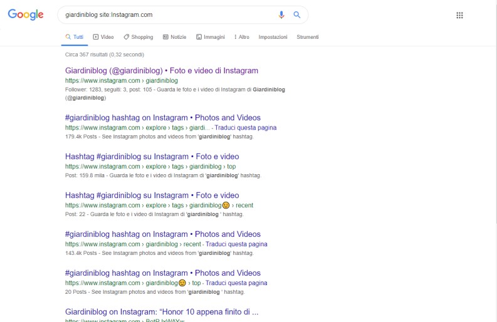The image size is (497, 322).
Task: Open the Google apps grid
Action: click(459, 15)
